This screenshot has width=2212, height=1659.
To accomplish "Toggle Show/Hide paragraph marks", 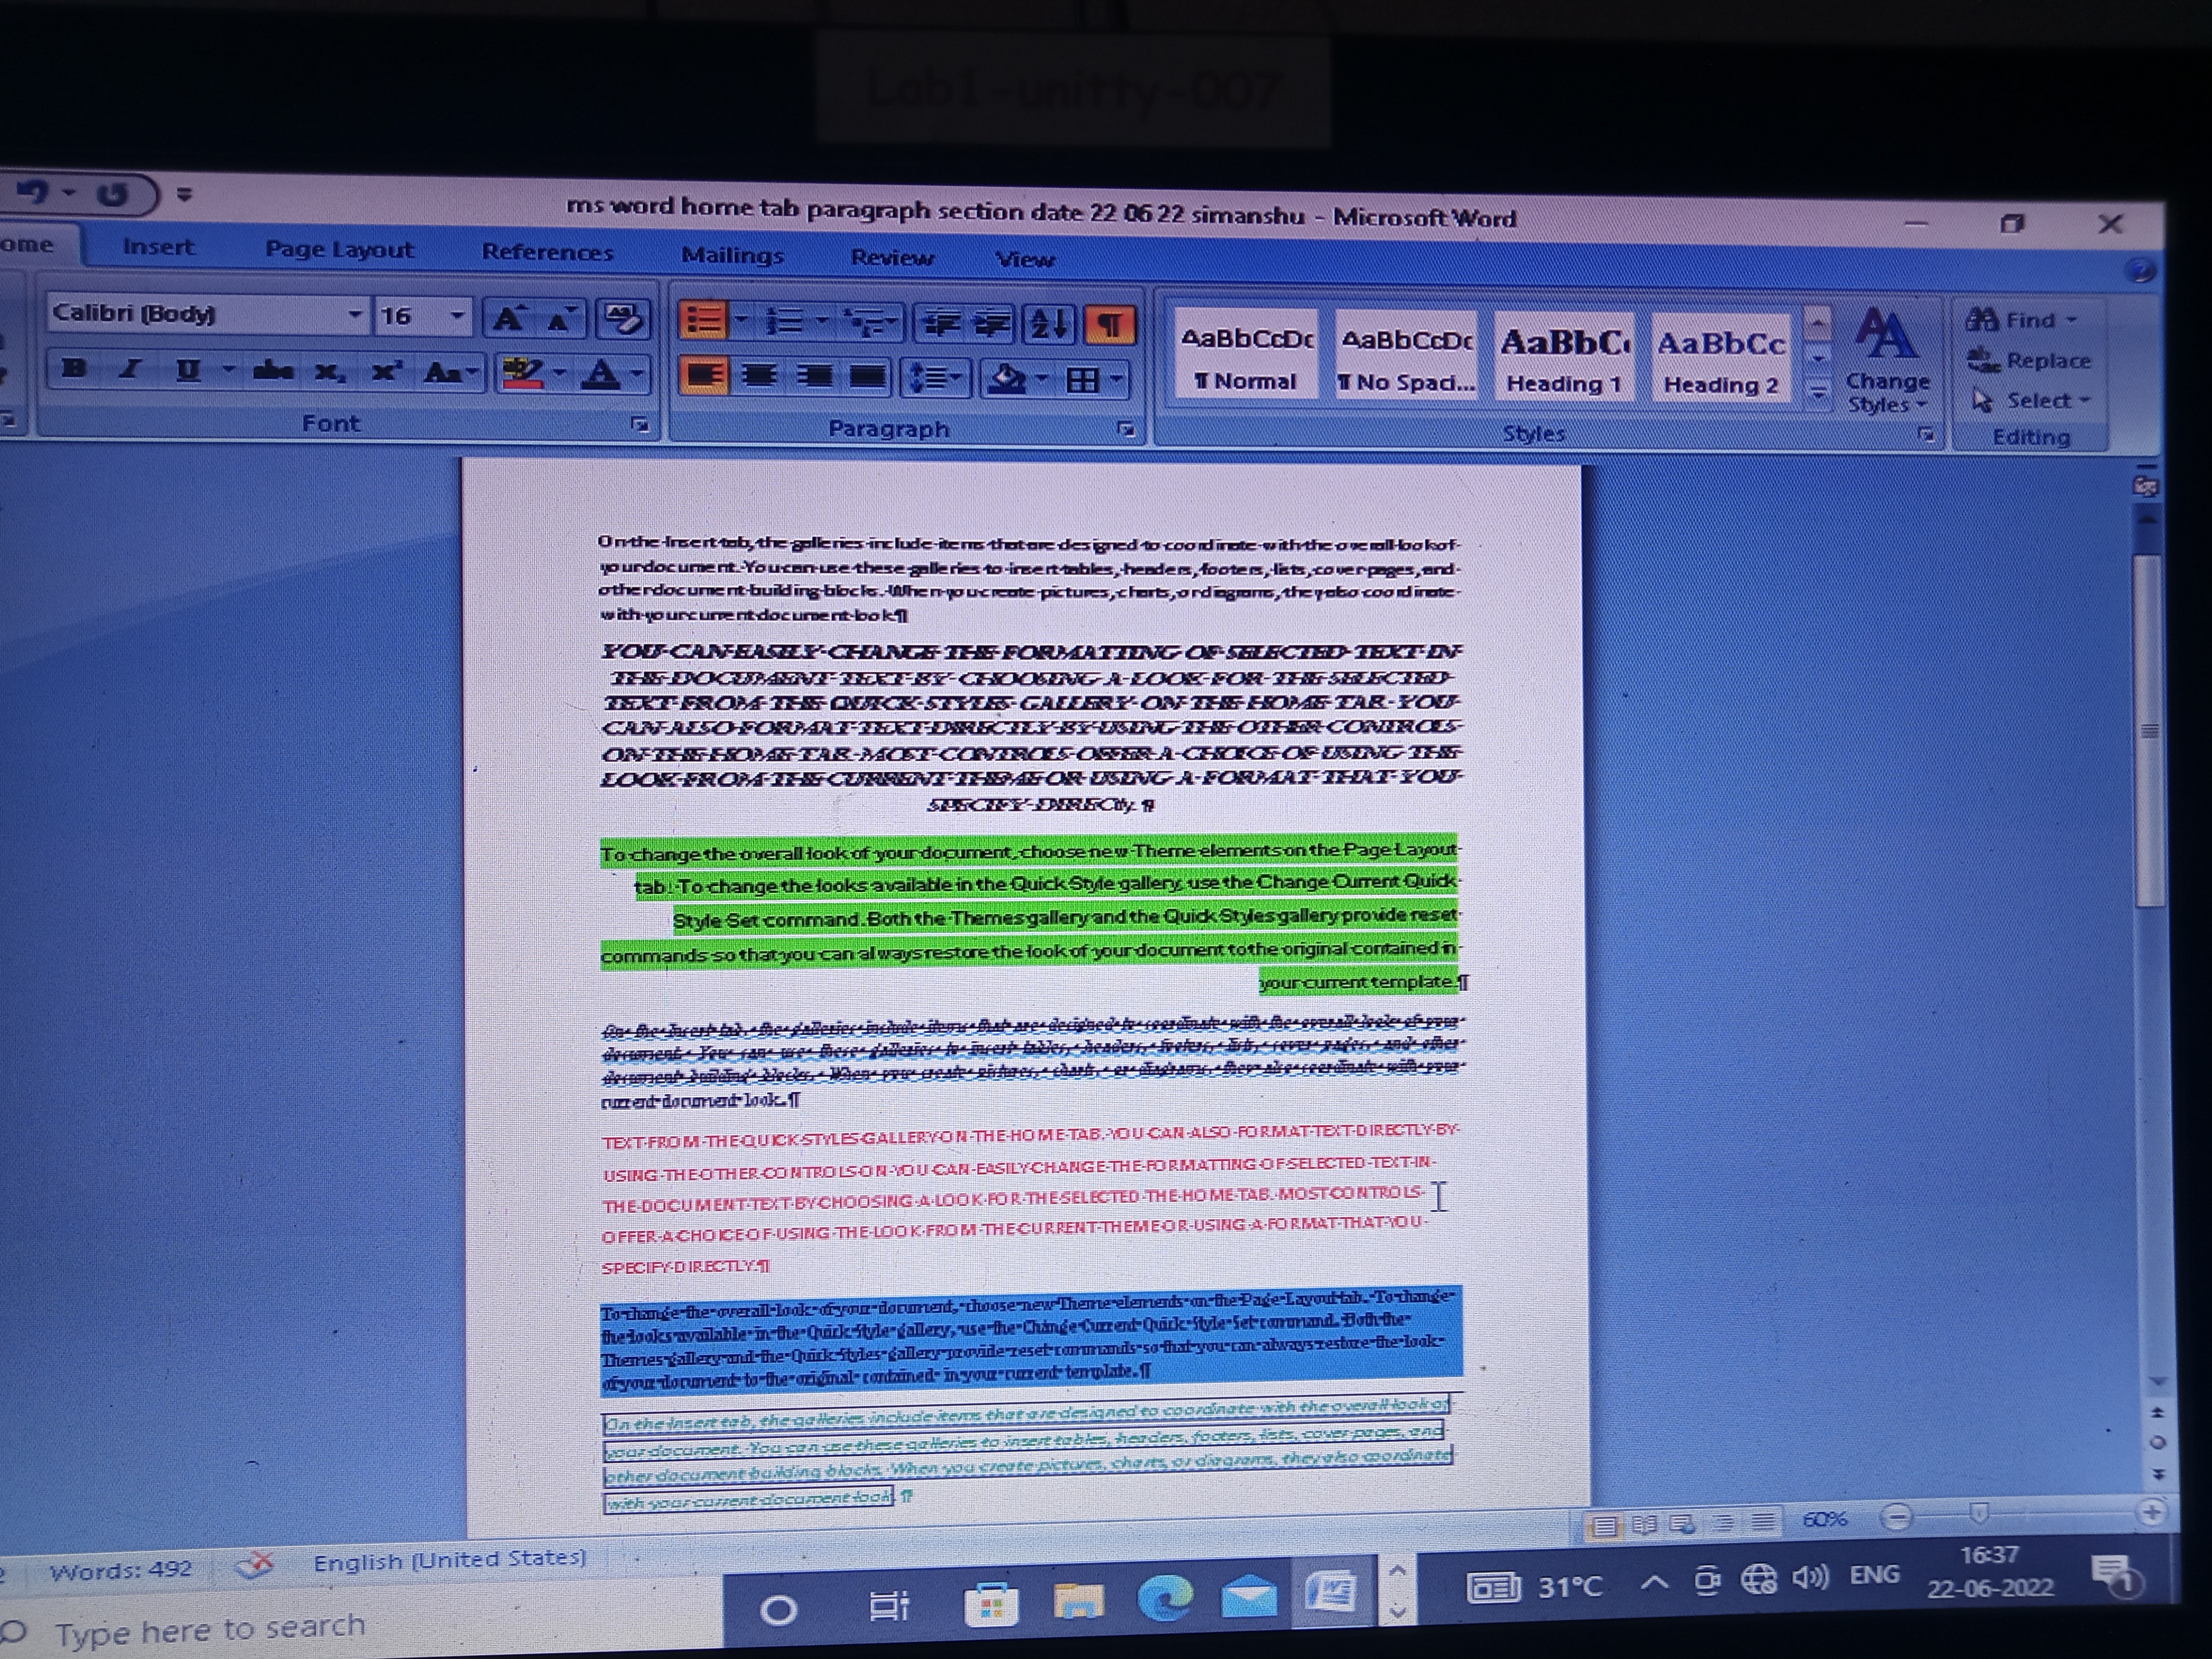I will click(x=1109, y=324).
